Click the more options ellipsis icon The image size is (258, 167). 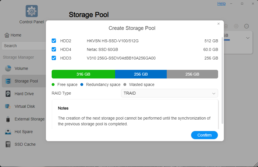pyautogui.click(x=246, y=26)
